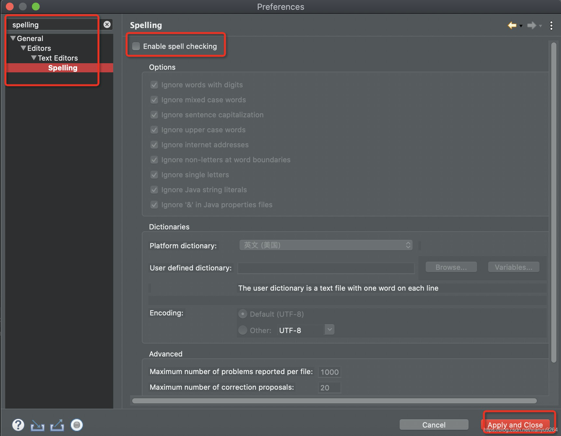Click the maximum problems per file field

click(329, 372)
